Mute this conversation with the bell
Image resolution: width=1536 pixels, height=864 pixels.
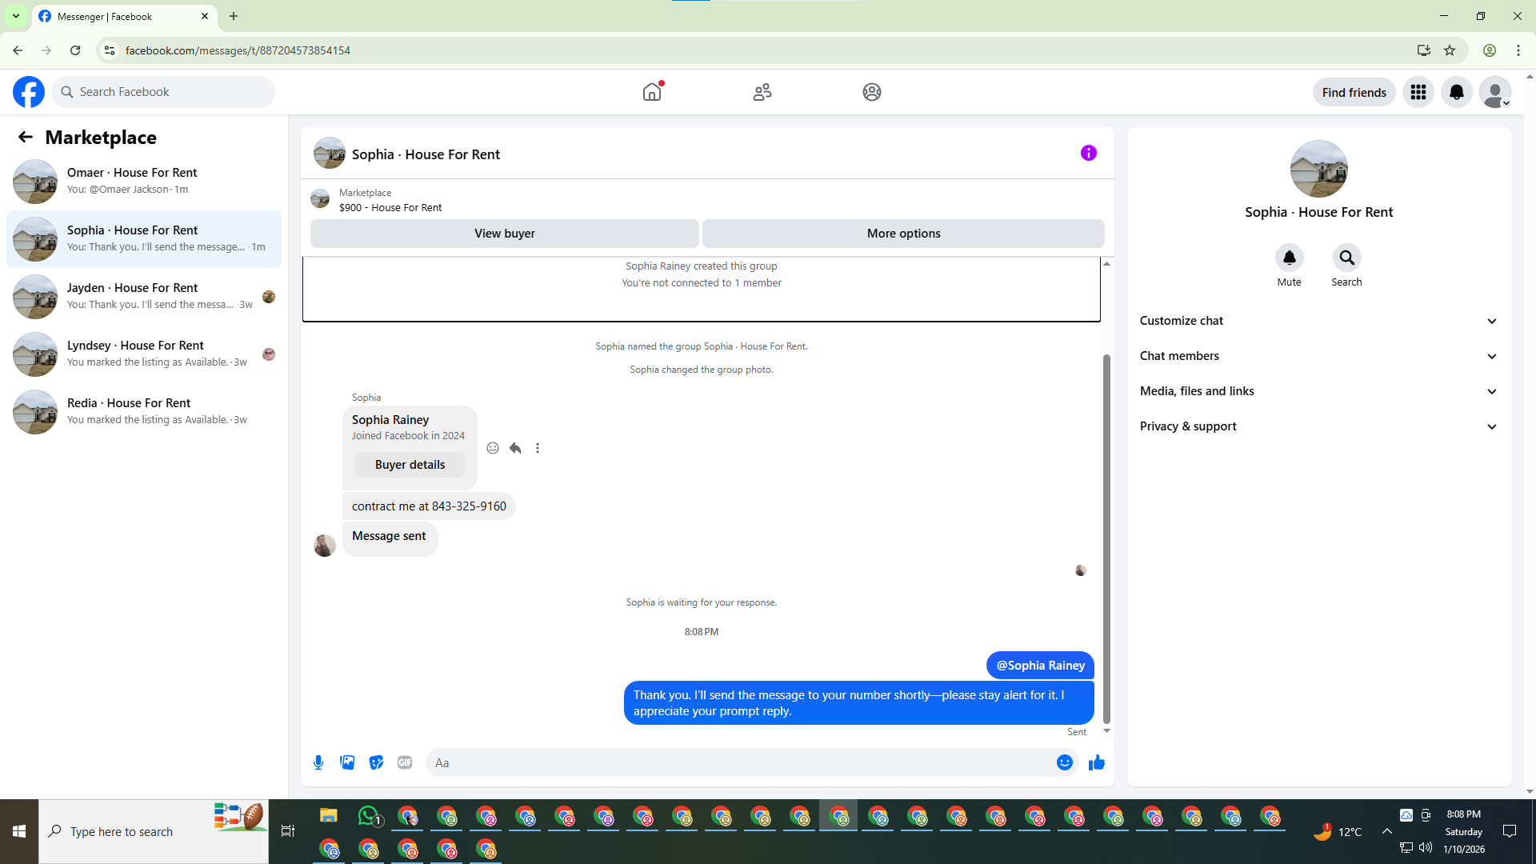pyautogui.click(x=1289, y=258)
